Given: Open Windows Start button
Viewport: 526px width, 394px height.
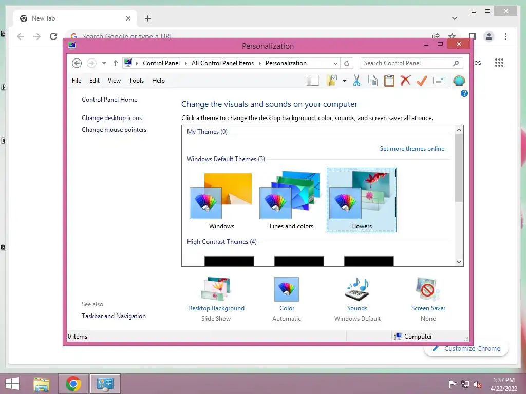Looking at the screenshot, I should pyautogui.click(x=12, y=384).
